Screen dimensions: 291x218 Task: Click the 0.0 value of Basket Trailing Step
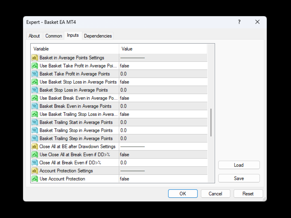point(123,138)
